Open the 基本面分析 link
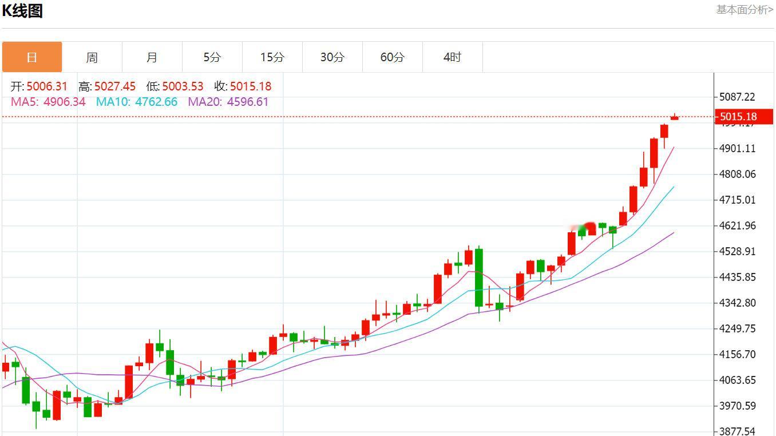Image resolution: width=776 pixels, height=436 pixels. (745, 10)
